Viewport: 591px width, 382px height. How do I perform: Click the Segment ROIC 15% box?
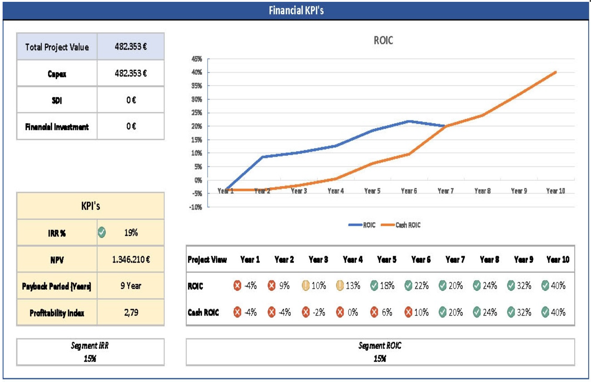click(380, 352)
